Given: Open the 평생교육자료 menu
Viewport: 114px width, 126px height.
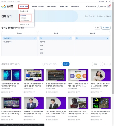Looking at the screenshot, I should (x=52, y=7).
